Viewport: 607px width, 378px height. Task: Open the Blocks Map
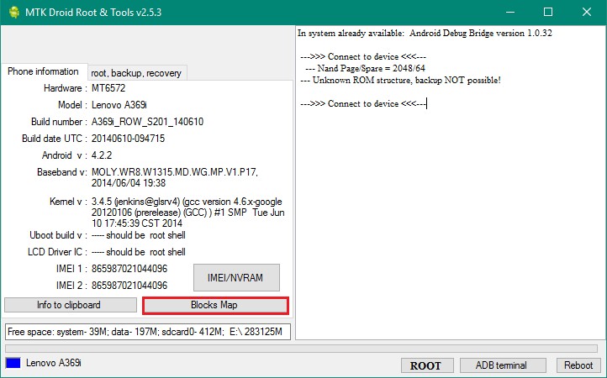215,305
